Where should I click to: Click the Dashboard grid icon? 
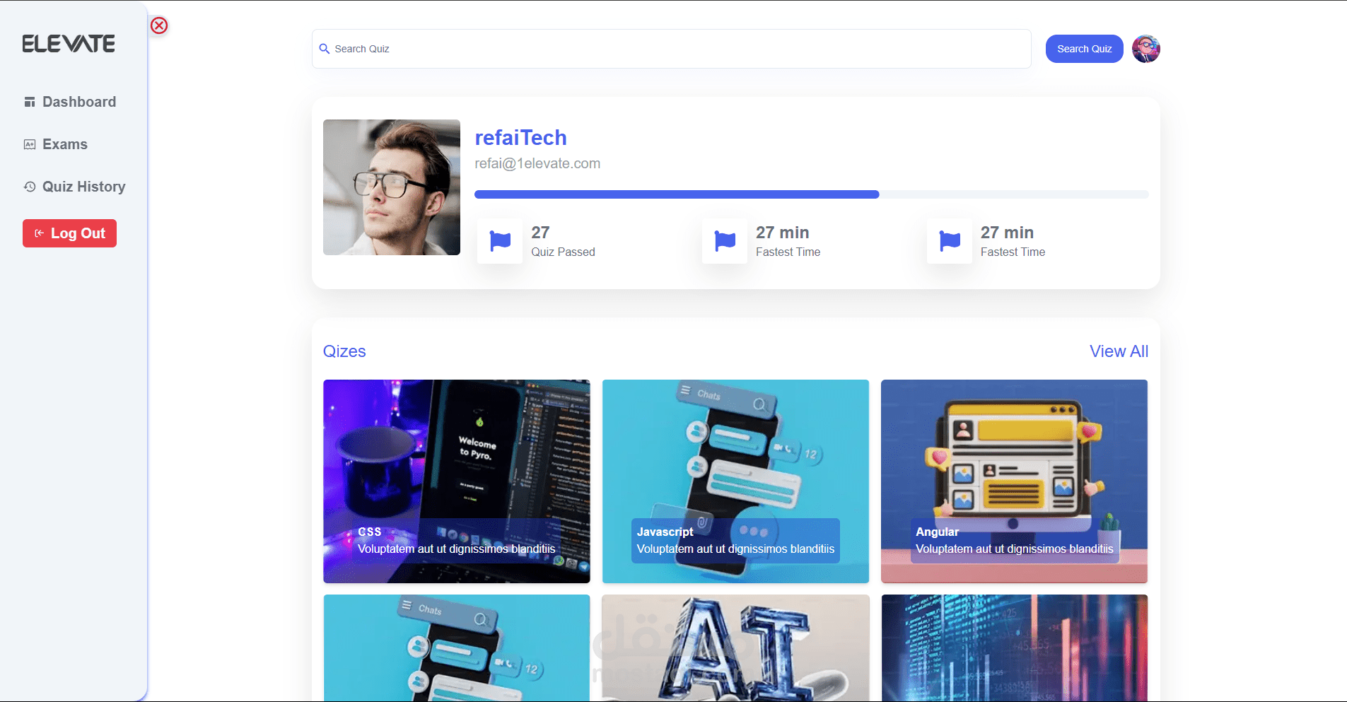30,102
